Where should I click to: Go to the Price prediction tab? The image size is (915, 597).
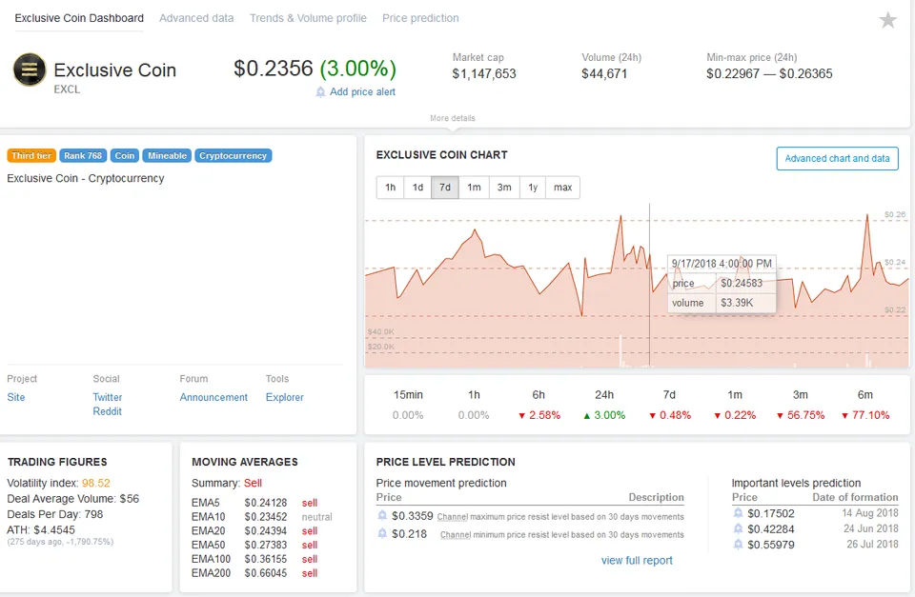(x=420, y=18)
